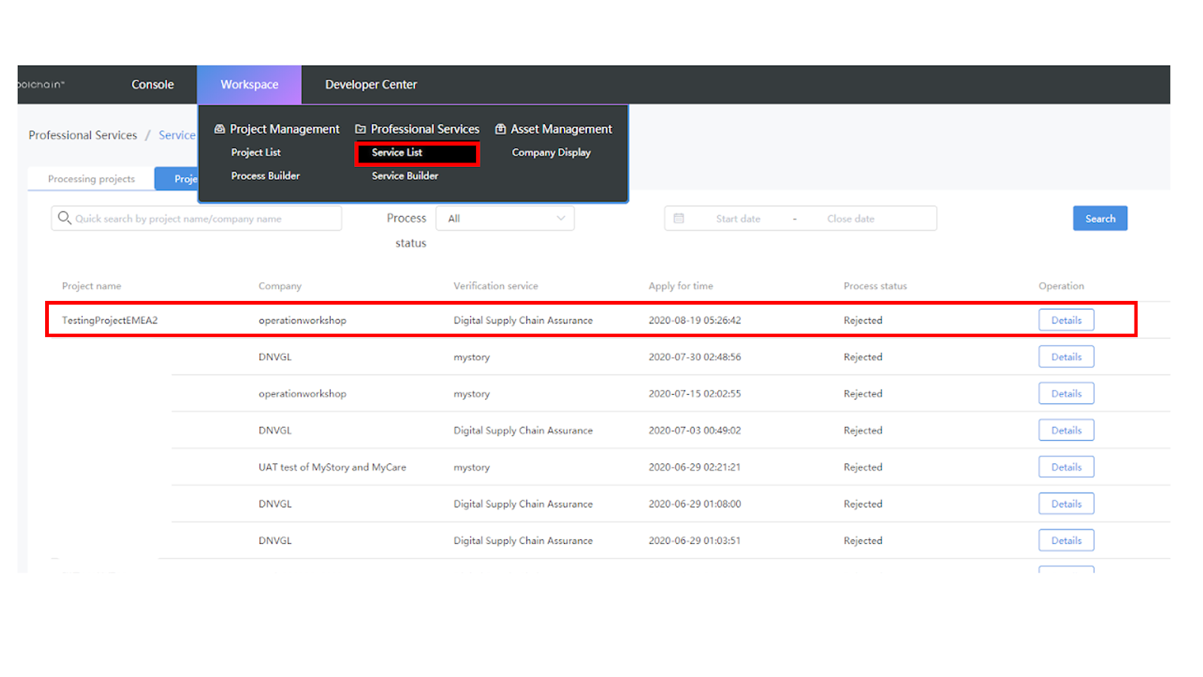Click the Professional Services menu heading
1203x677 pixels.
(x=425, y=129)
